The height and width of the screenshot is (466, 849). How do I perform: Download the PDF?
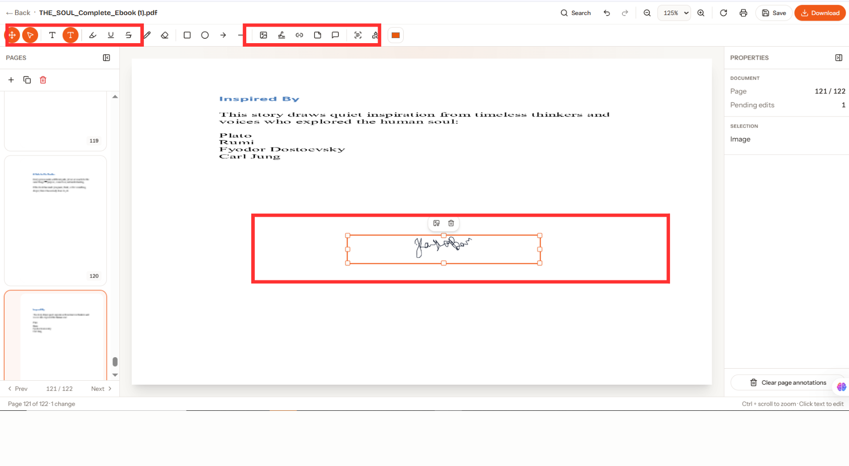(x=820, y=13)
